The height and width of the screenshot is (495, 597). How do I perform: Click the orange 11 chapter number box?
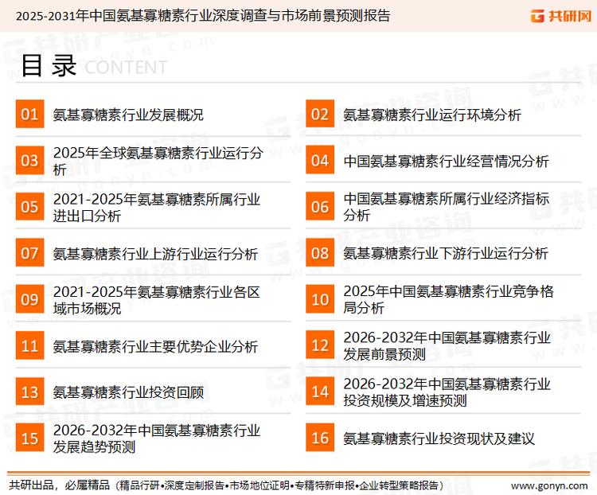(x=29, y=345)
